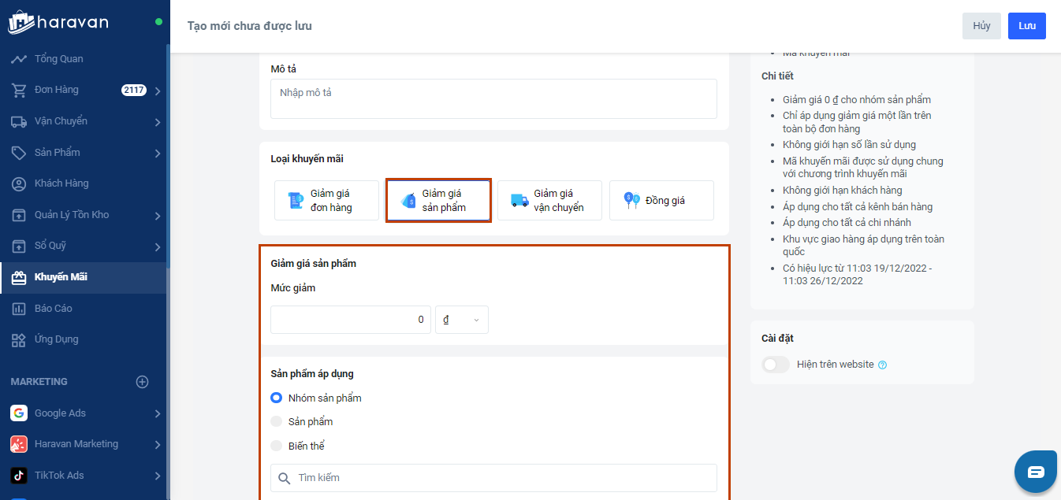The height and width of the screenshot is (500, 1061).
Task: Expand the Haravan Marketing submenu arrow
Action: point(158,445)
